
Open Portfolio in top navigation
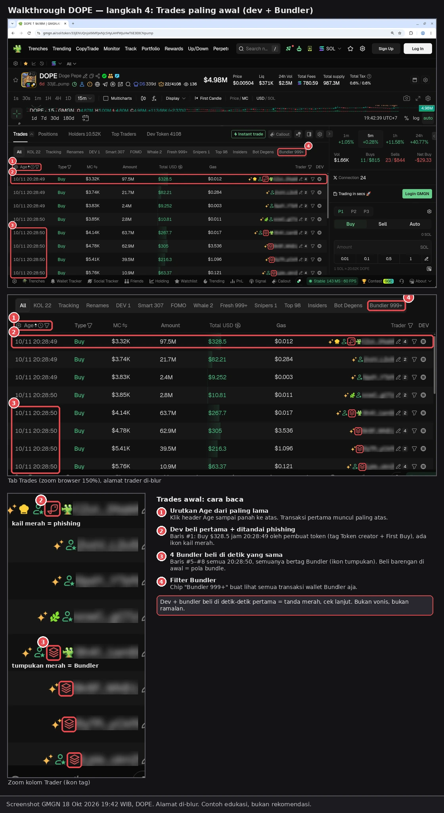tap(151, 48)
